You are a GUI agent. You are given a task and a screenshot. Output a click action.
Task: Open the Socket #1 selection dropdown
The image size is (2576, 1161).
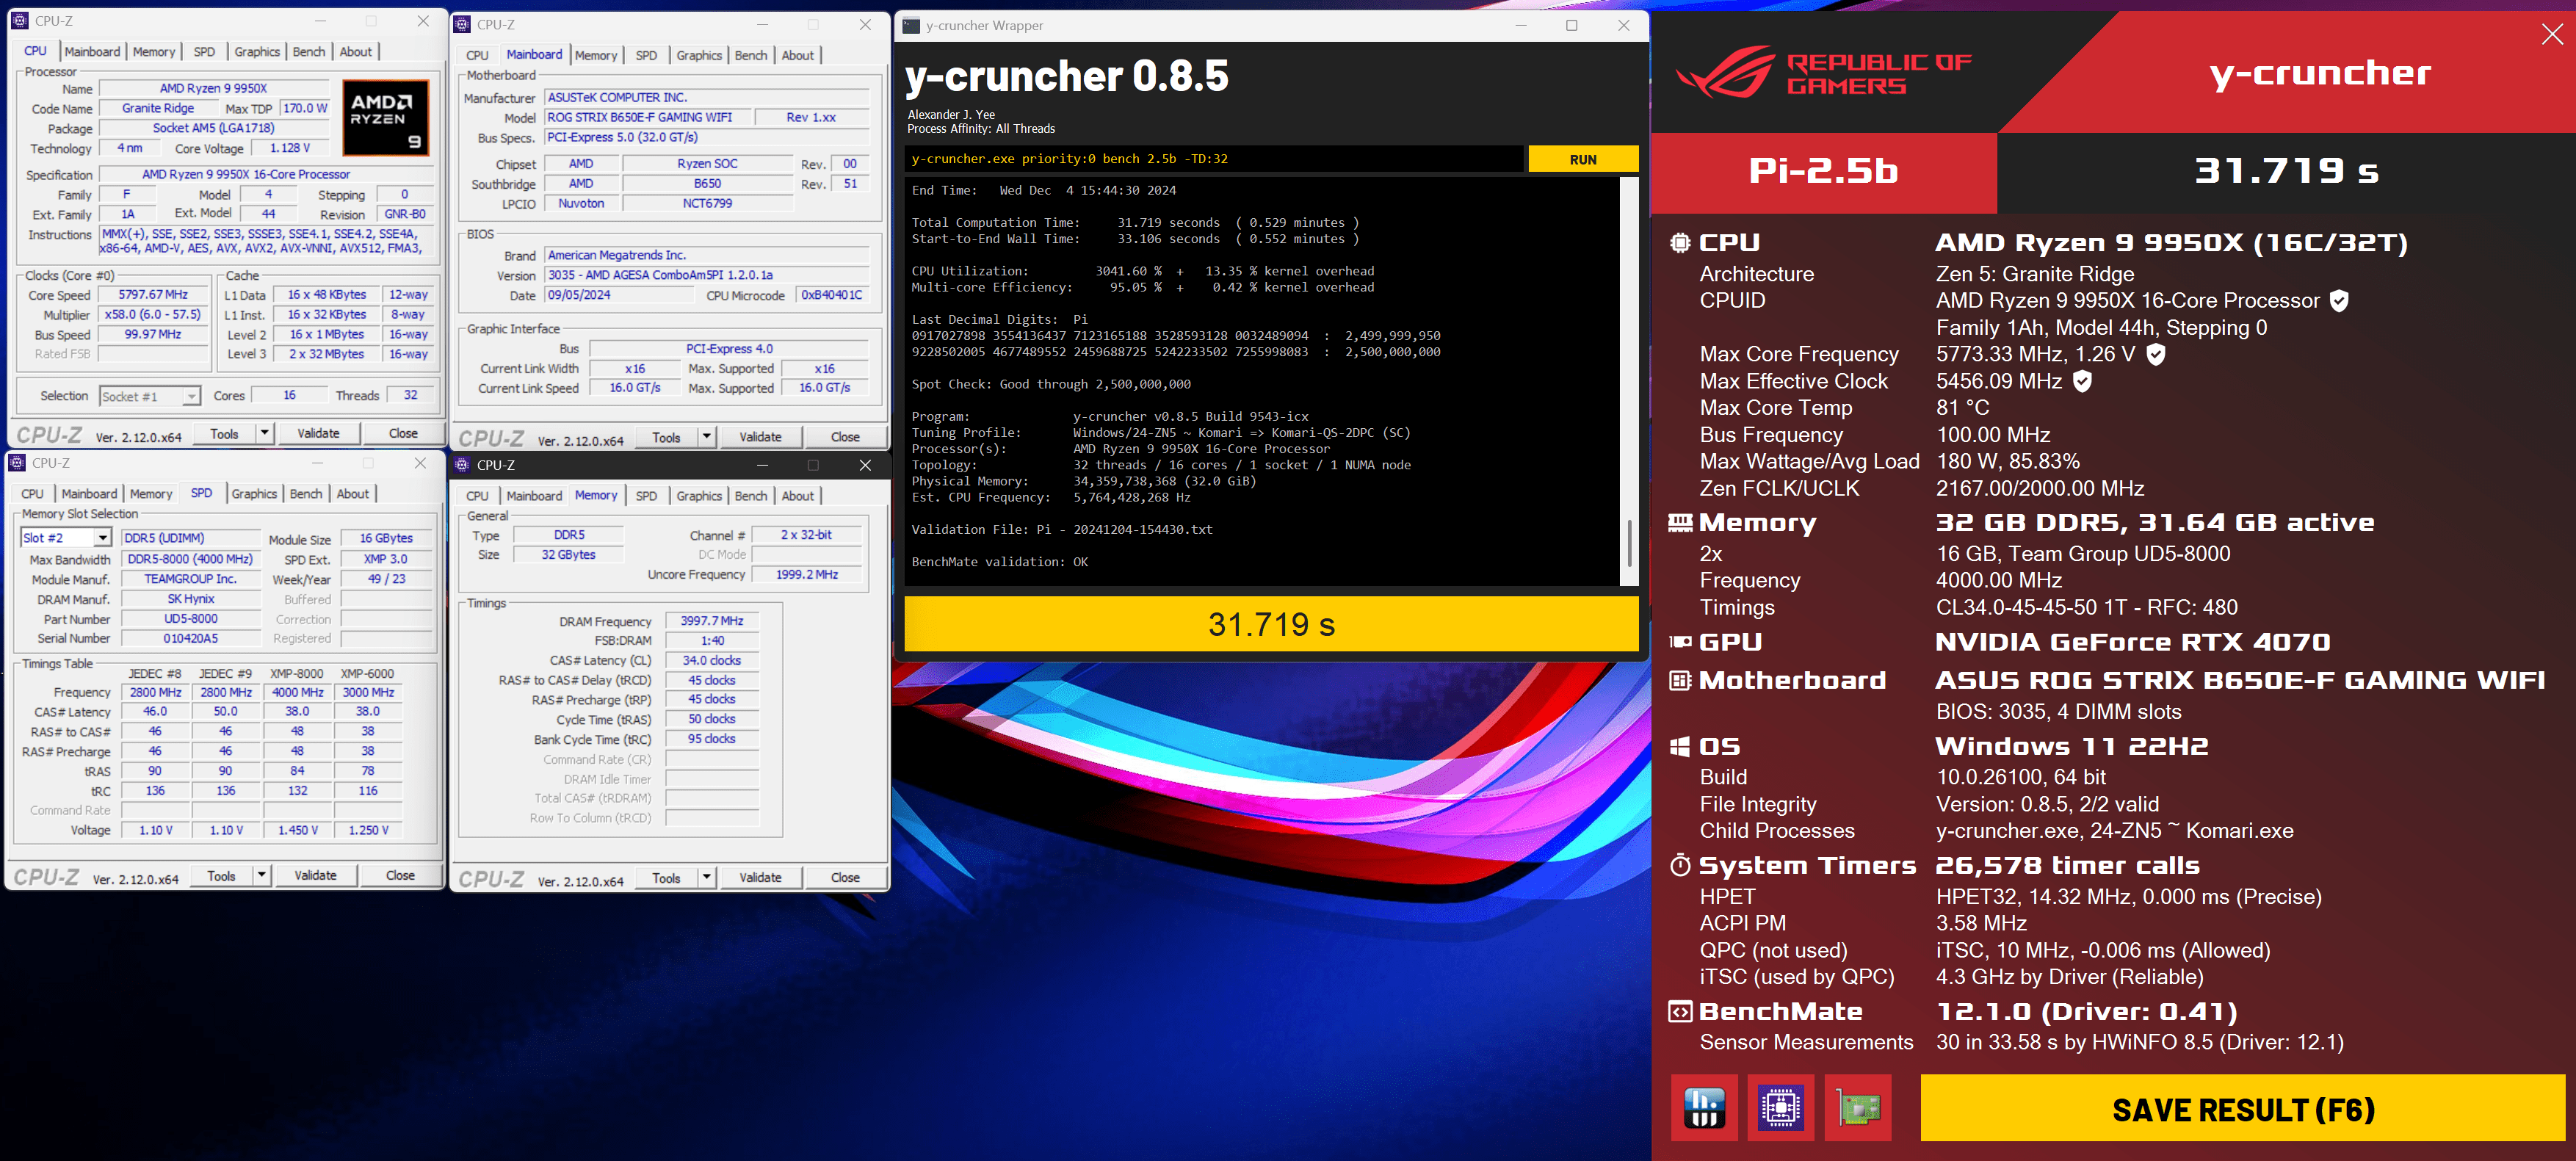click(191, 396)
